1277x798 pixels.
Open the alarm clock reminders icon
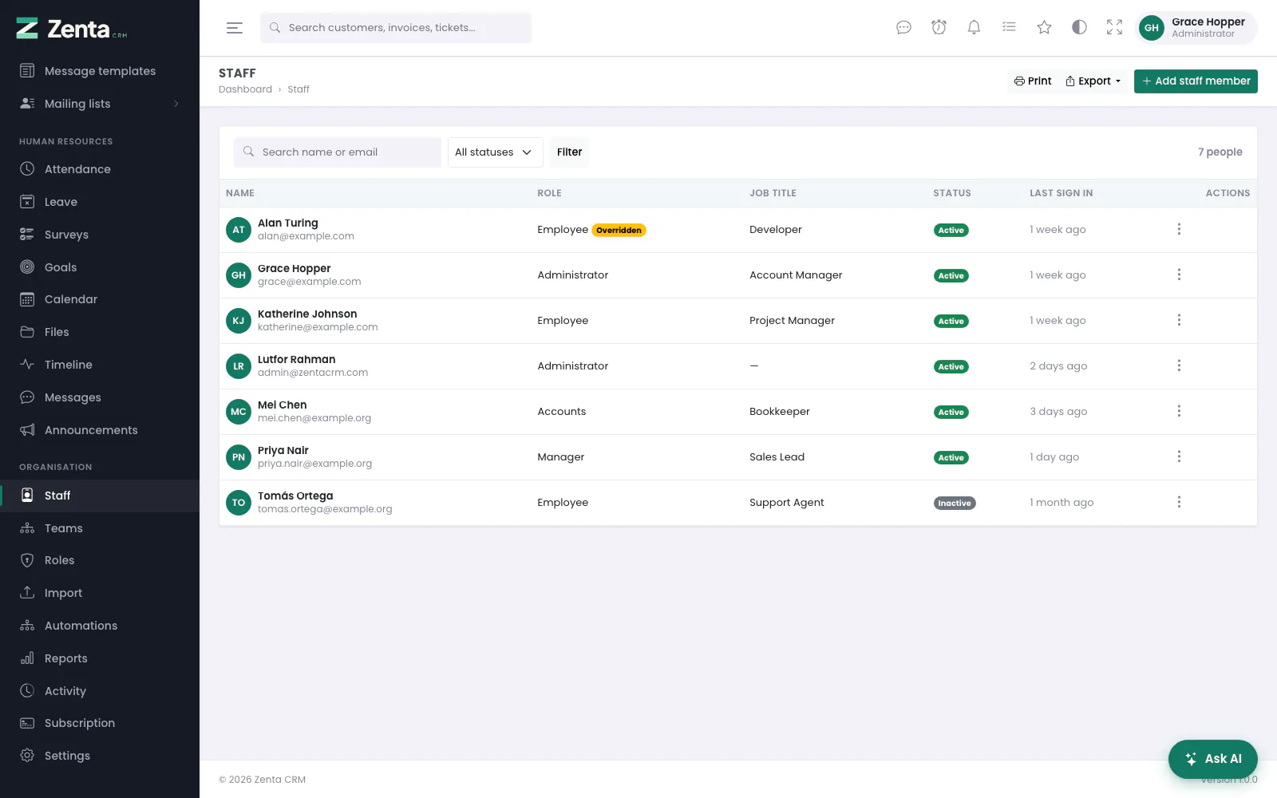click(939, 28)
